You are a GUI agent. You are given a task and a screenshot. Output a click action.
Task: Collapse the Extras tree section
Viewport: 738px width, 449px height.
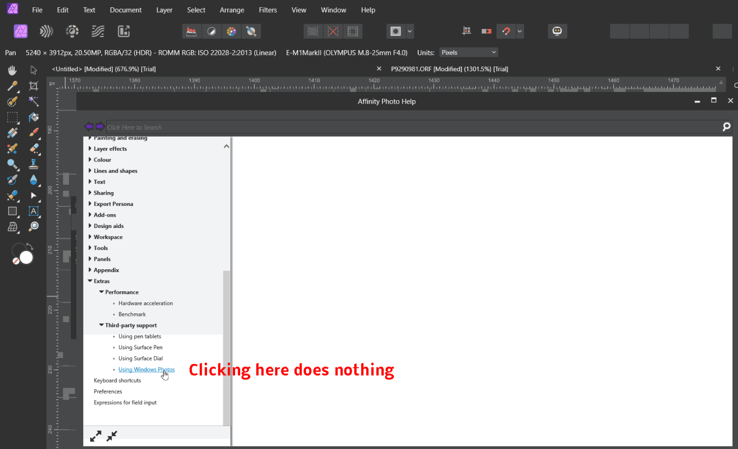click(90, 281)
